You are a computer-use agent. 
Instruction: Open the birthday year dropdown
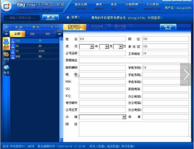click(x=92, y=47)
